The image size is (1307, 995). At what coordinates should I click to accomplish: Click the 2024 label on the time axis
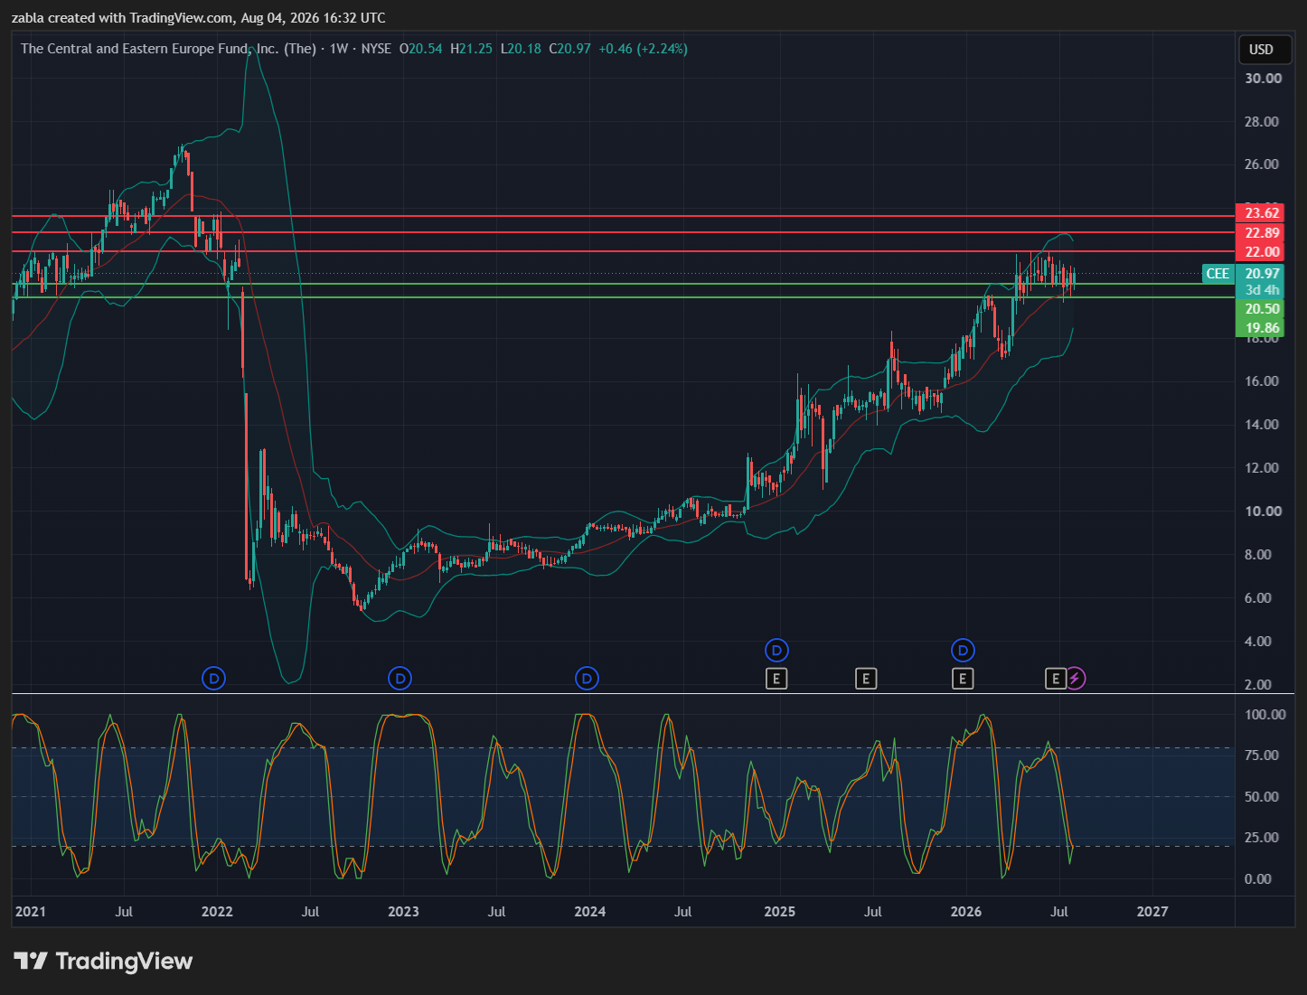590,912
